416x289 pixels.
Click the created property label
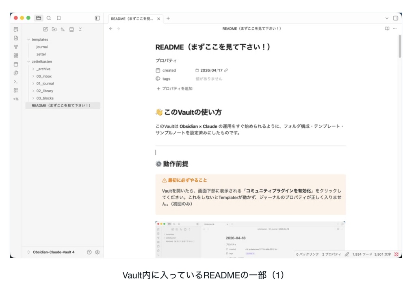coord(169,70)
